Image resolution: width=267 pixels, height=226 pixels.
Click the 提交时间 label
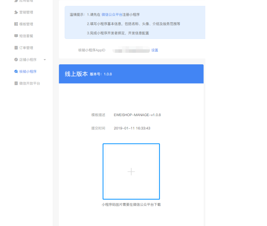[98, 128]
